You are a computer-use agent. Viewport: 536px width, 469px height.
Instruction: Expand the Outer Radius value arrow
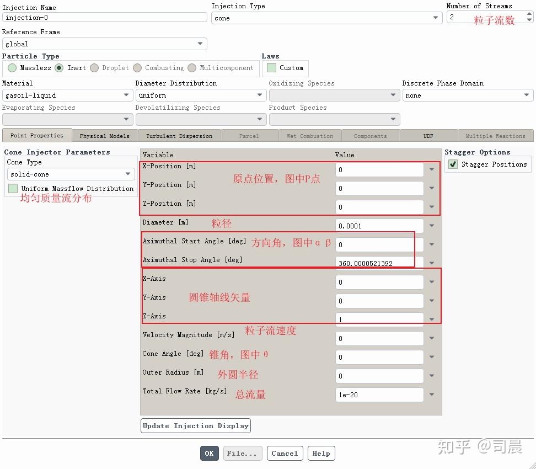click(432, 376)
